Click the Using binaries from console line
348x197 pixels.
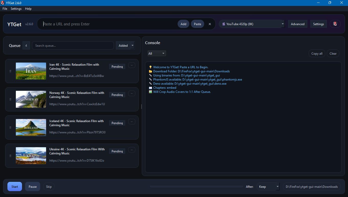pos(184,75)
